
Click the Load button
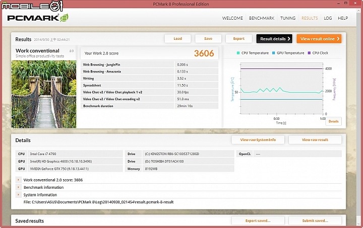(x=178, y=39)
